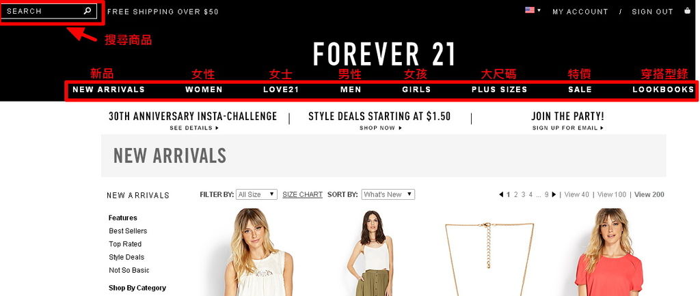Image resolution: width=700 pixels, height=296 pixels.
Task: Click SIGN OUT link
Action: pyautogui.click(x=652, y=12)
